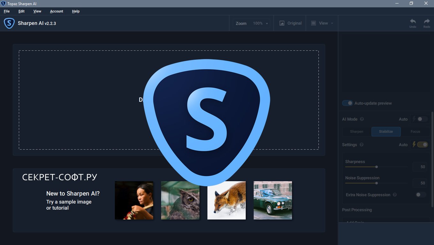The image size is (434, 245).
Task: Disable the Auto-update preview toggle
Action: 348,103
